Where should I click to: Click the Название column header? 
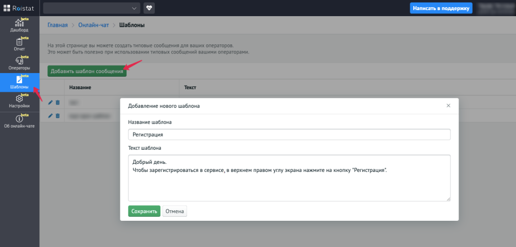point(80,88)
